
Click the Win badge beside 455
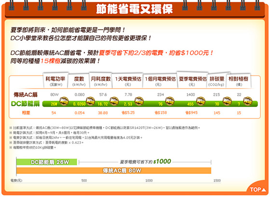201,101
